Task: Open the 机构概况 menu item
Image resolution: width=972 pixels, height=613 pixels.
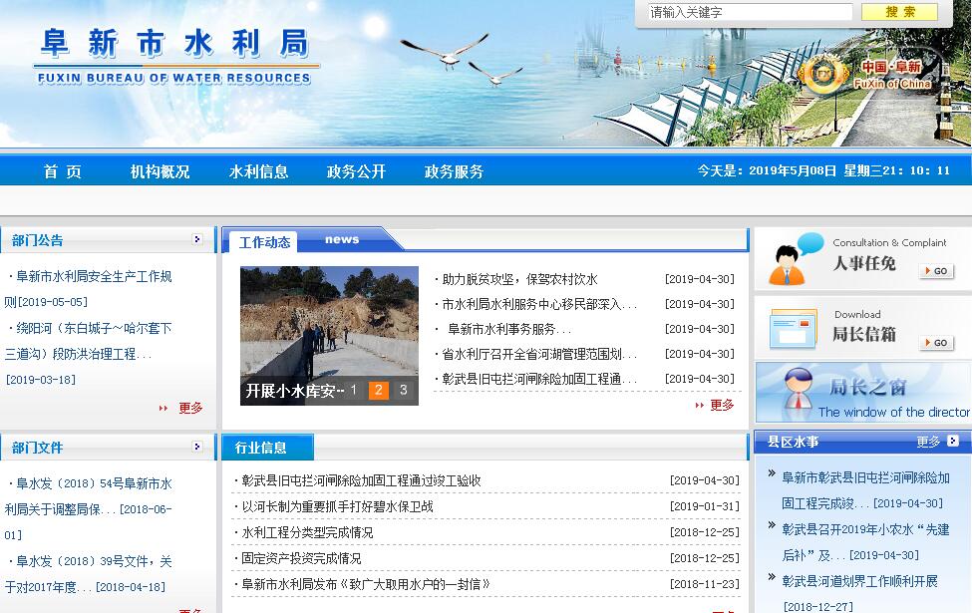Action: click(160, 171)
